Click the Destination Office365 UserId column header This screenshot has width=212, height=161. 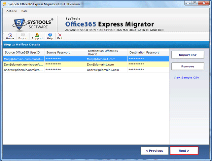(107, 53)
